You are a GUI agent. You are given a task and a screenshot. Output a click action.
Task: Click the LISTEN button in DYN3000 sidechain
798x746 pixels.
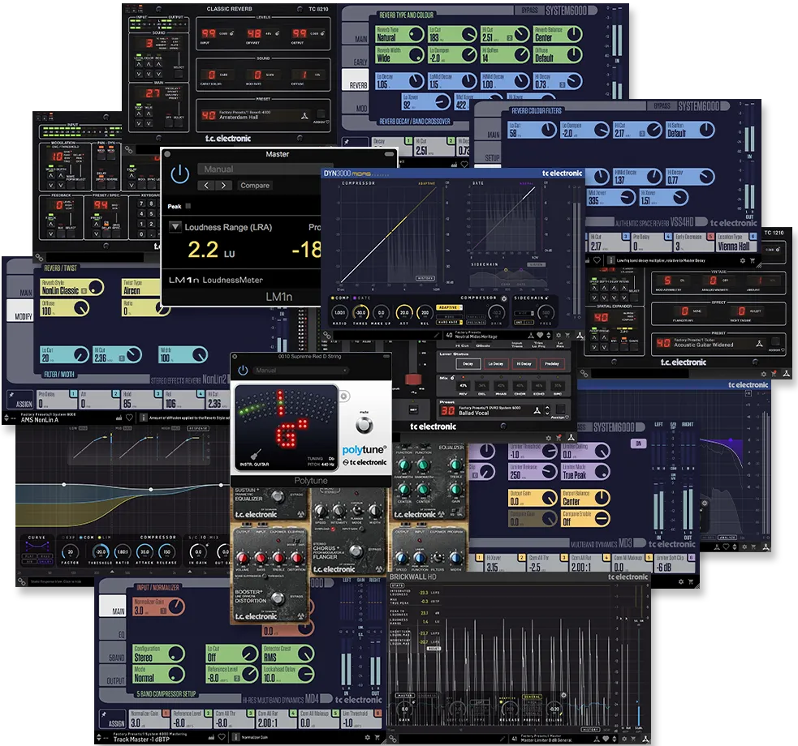[537, 265]
